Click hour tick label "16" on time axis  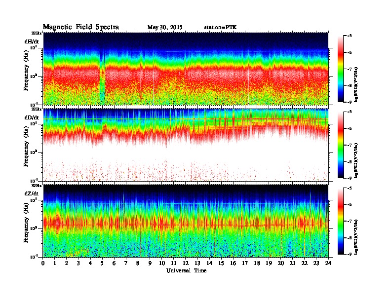[x=233, y=264]
